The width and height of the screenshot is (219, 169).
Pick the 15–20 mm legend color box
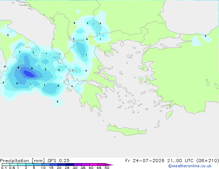(54, 165)
